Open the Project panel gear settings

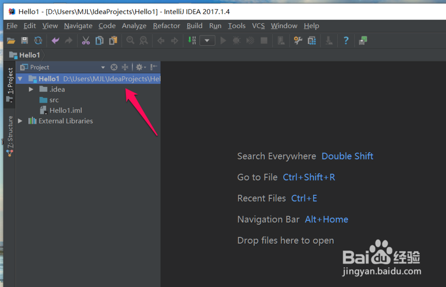click(140, 67)
